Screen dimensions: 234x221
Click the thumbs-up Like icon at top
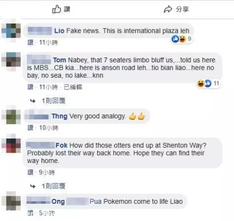pos(57,9)
